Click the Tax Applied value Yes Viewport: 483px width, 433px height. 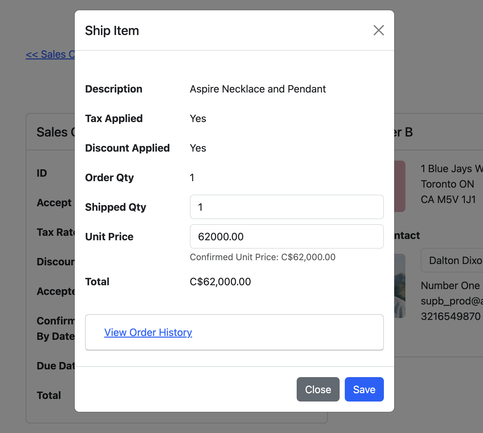(x=198, y=119)
